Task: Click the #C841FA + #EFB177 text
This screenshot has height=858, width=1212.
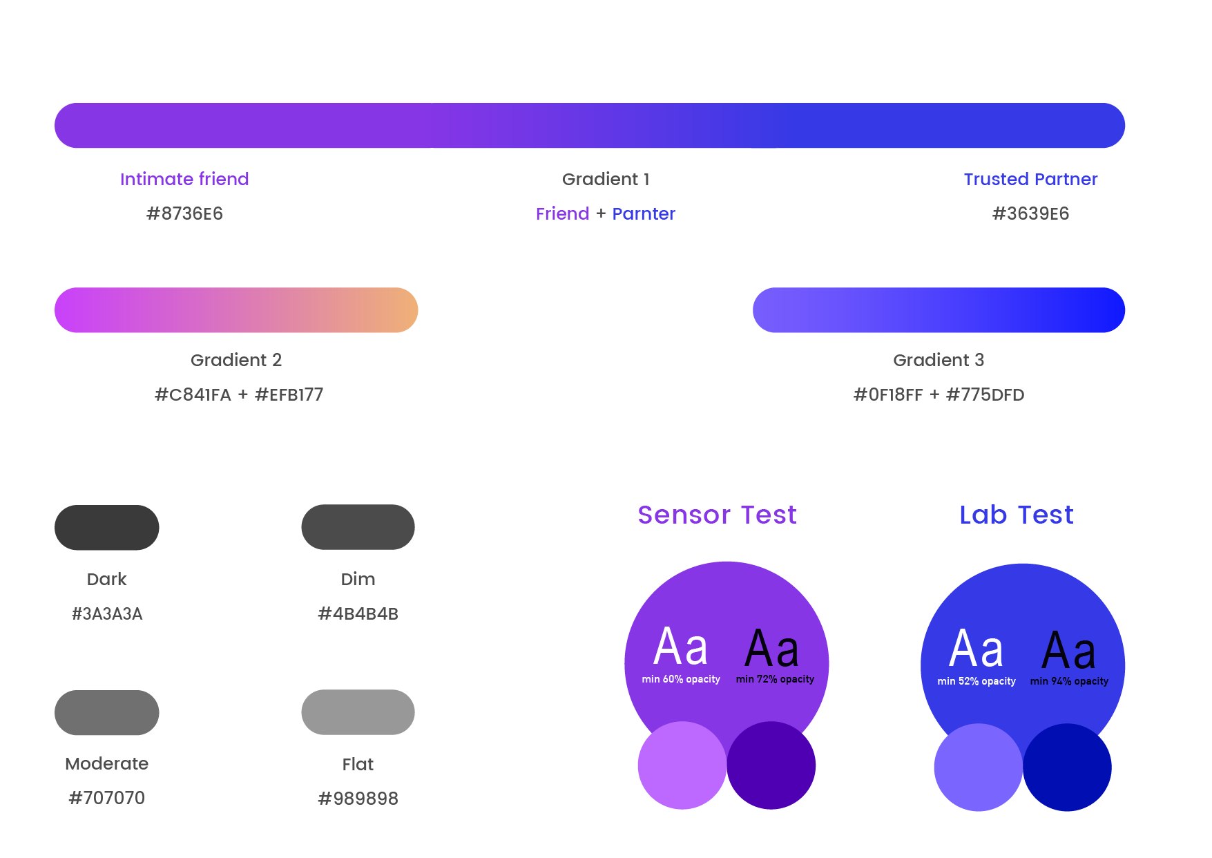Action: [x=239, y=394]
